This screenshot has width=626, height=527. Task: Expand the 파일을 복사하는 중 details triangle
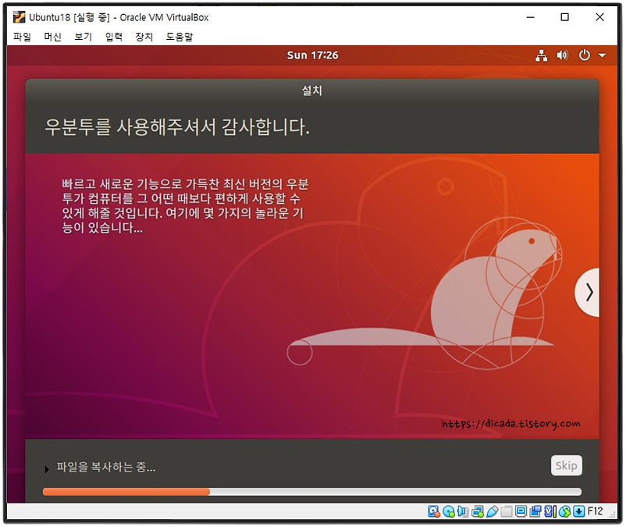(47, 469)
